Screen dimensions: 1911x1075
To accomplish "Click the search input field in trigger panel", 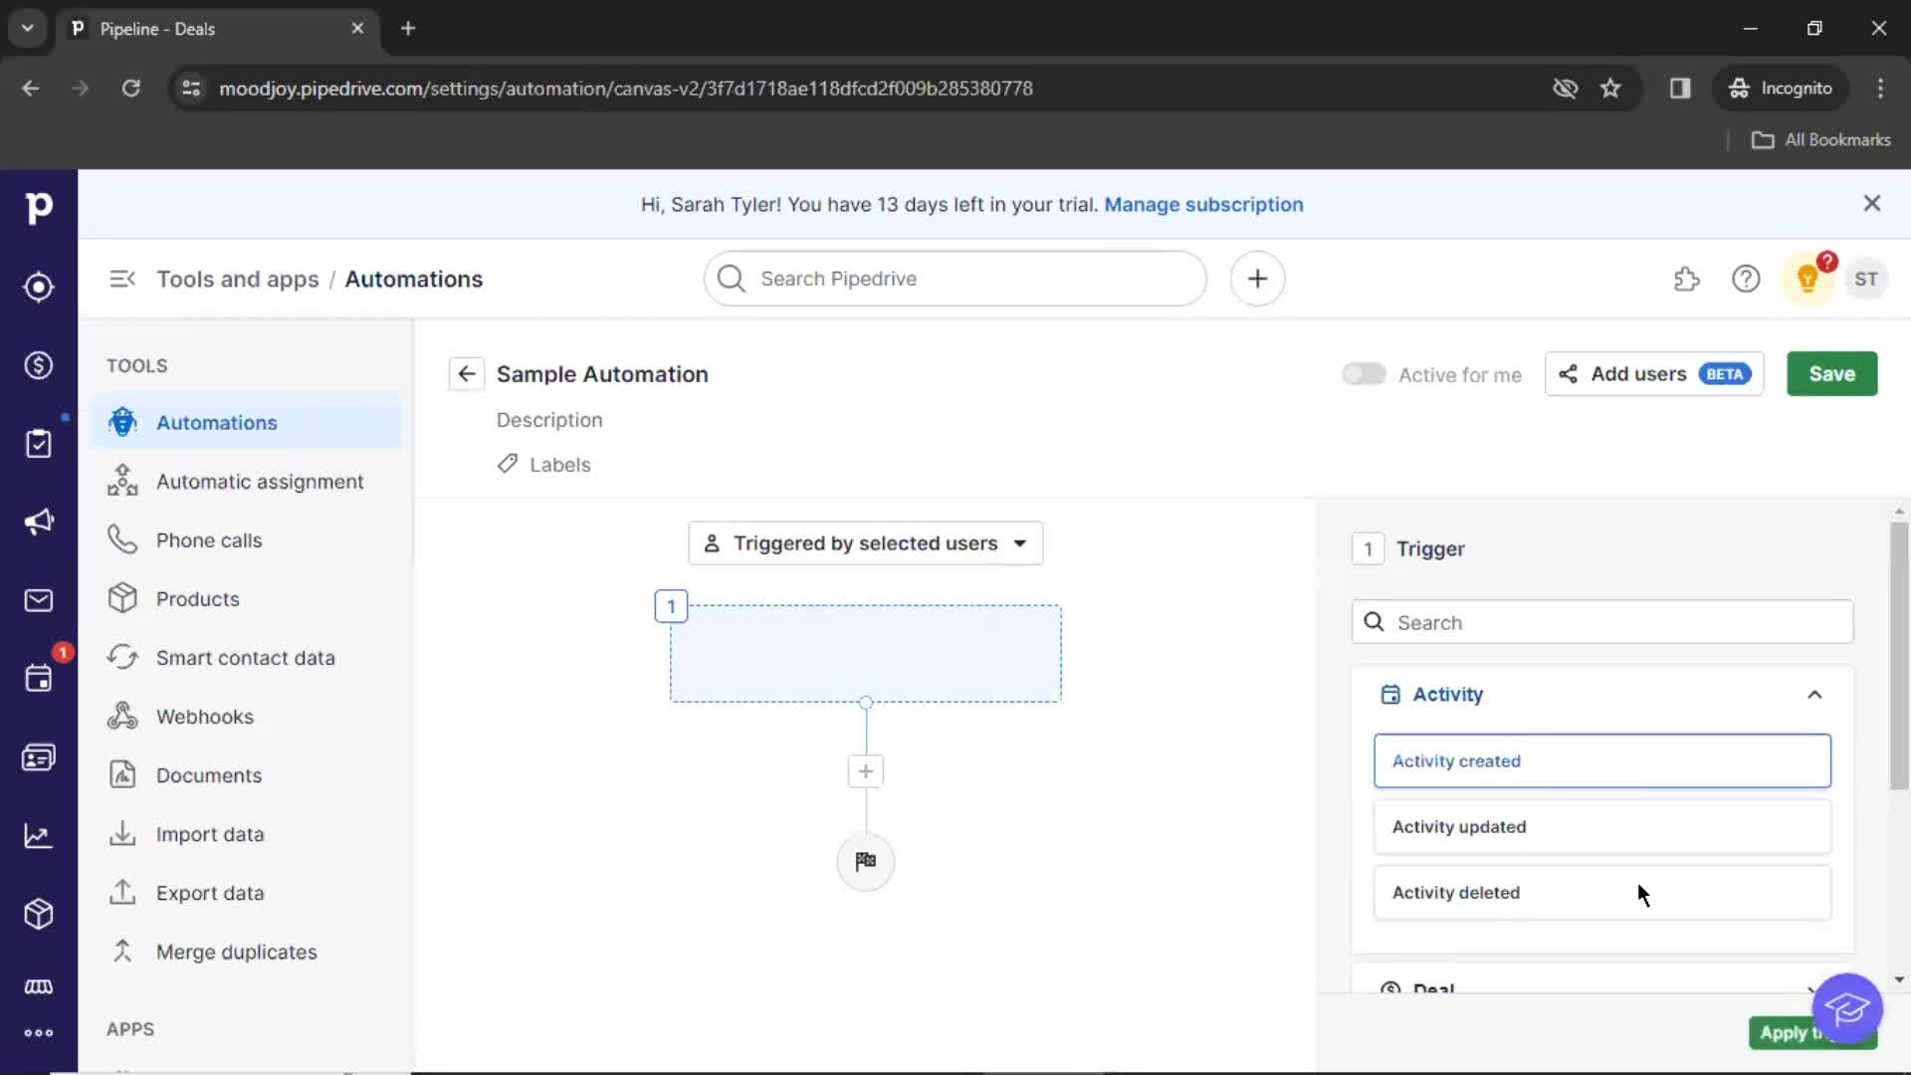I will click(1602, 621).
